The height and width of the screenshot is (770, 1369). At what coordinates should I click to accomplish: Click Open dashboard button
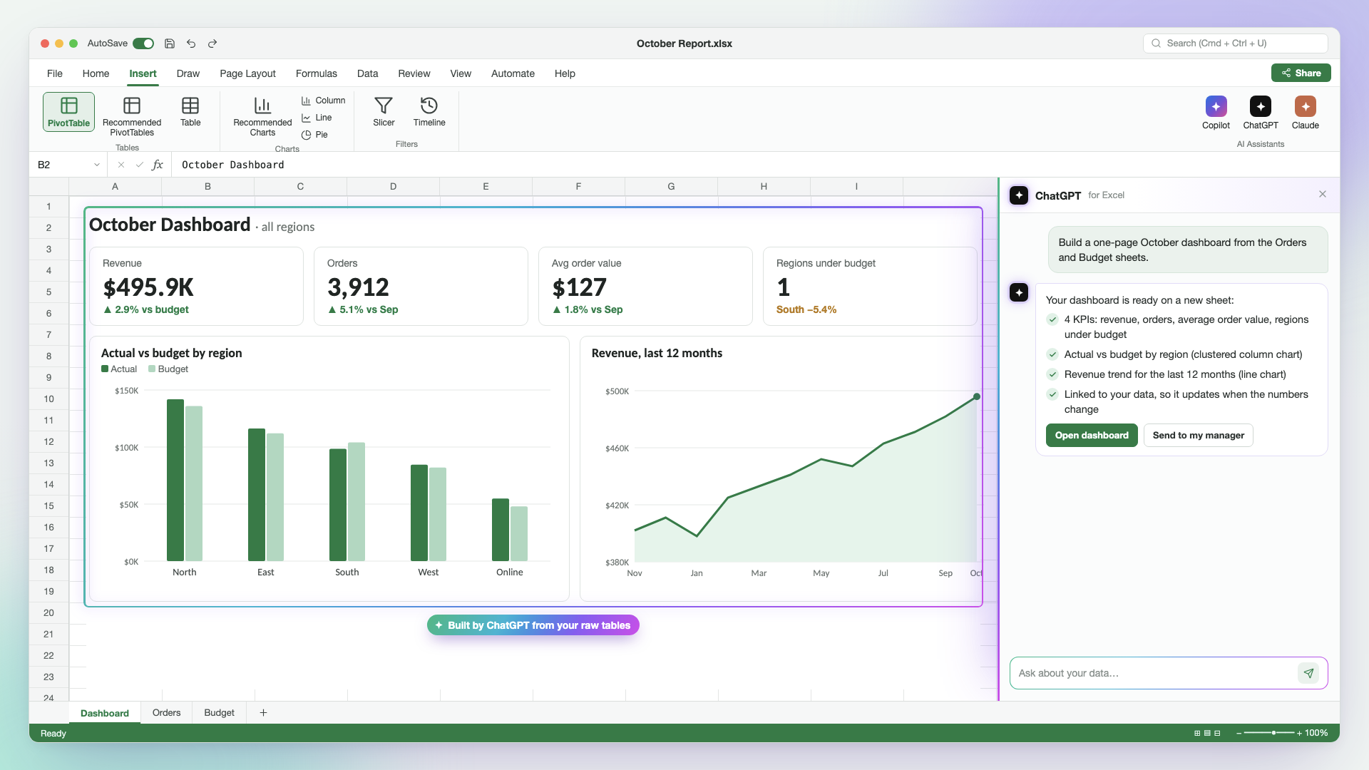click(1092, 436)
